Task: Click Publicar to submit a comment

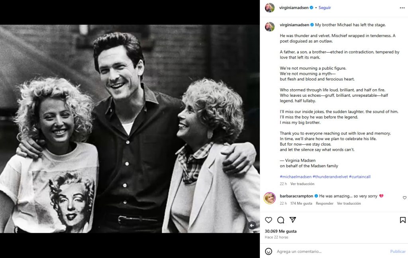Action: point(397,251)
